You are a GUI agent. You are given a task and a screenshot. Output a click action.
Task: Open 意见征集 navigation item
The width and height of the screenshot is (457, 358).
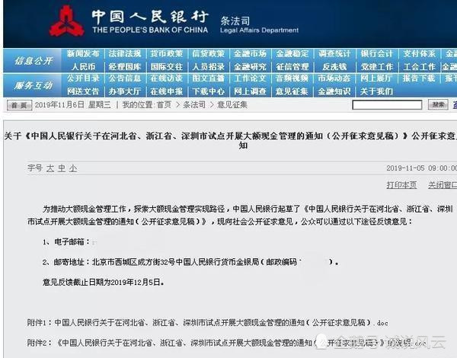(292, 91)
